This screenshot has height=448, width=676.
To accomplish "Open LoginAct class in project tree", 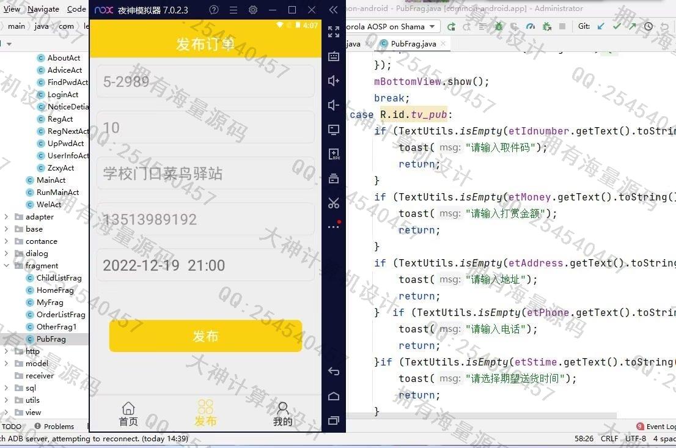I will pyautogui.click(x=62, y=95).
